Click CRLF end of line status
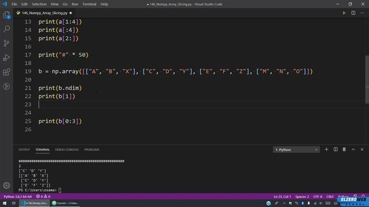 [330, 197]
